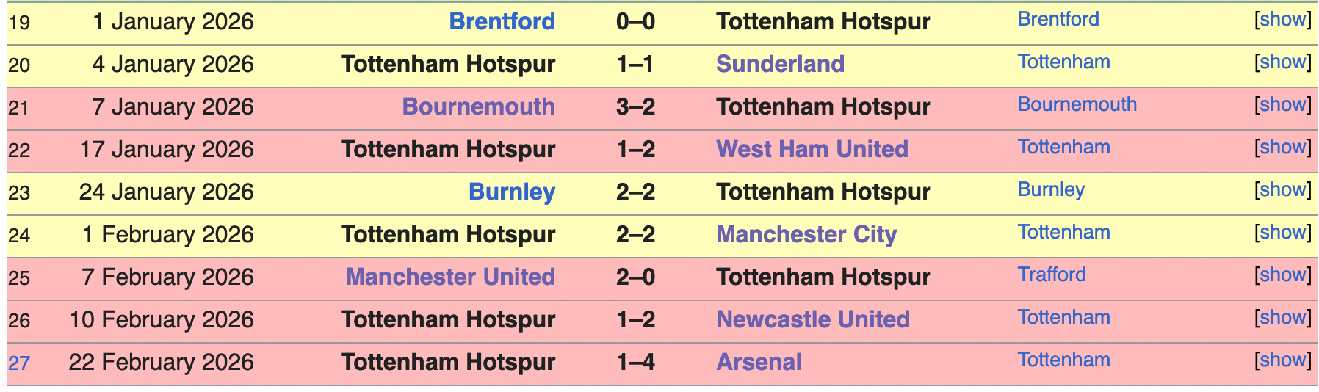Open the Newcastle United link
This screenshot has height=392, width=1319.
812,319
